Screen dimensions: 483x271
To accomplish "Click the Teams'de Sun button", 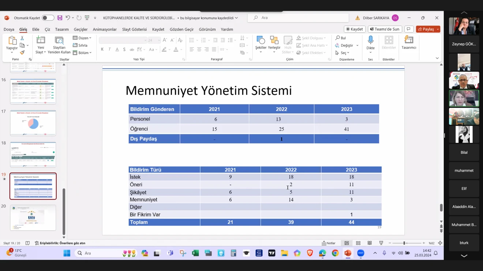I will click(385, 29).
